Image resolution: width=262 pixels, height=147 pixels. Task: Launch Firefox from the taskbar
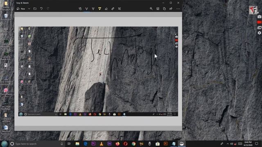117,144
